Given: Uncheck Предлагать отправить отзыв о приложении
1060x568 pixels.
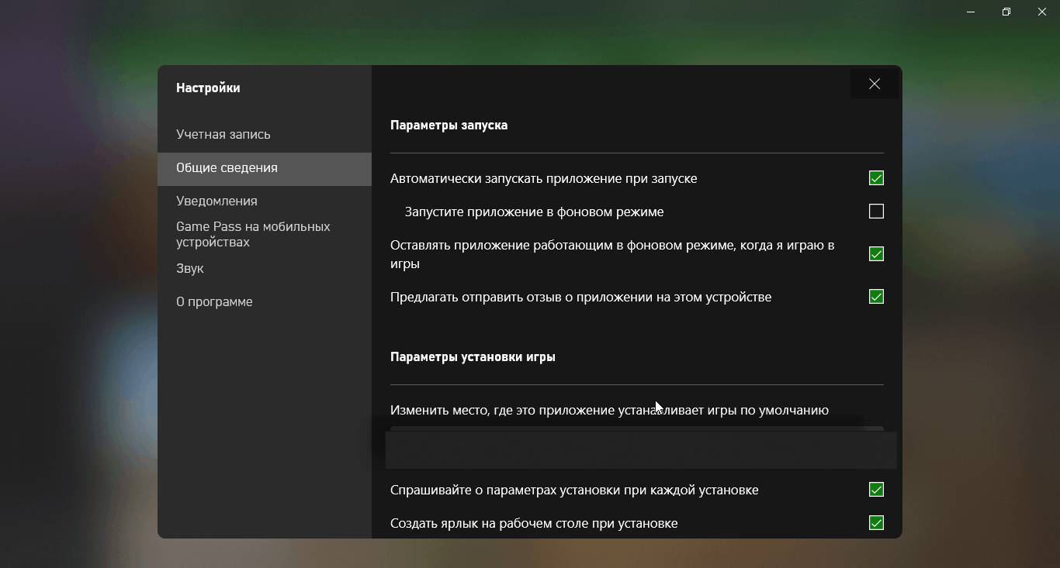Looking at the screenshot, I should pos(876,297).
